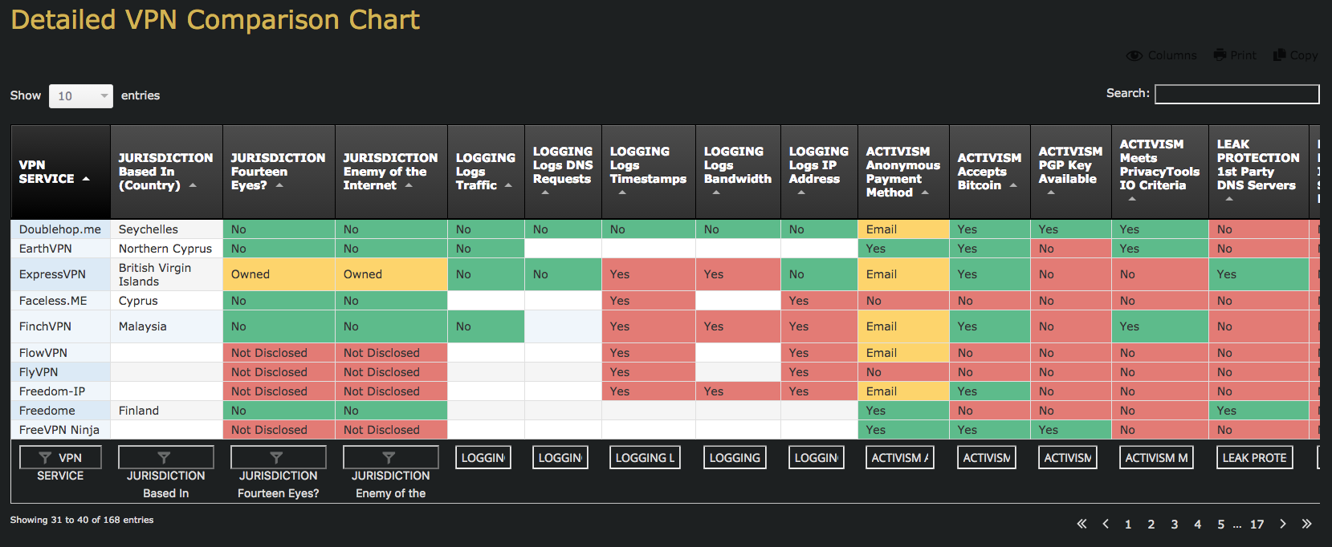Go to page 3

[x=1174, y=525]
